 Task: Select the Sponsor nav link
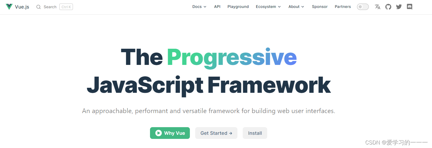click(319, 7)
